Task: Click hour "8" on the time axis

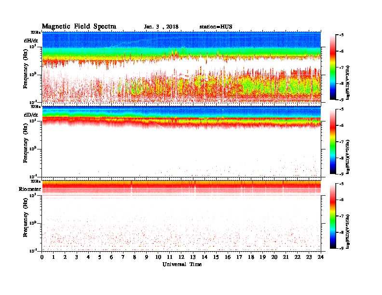Action: click(135, 257)
